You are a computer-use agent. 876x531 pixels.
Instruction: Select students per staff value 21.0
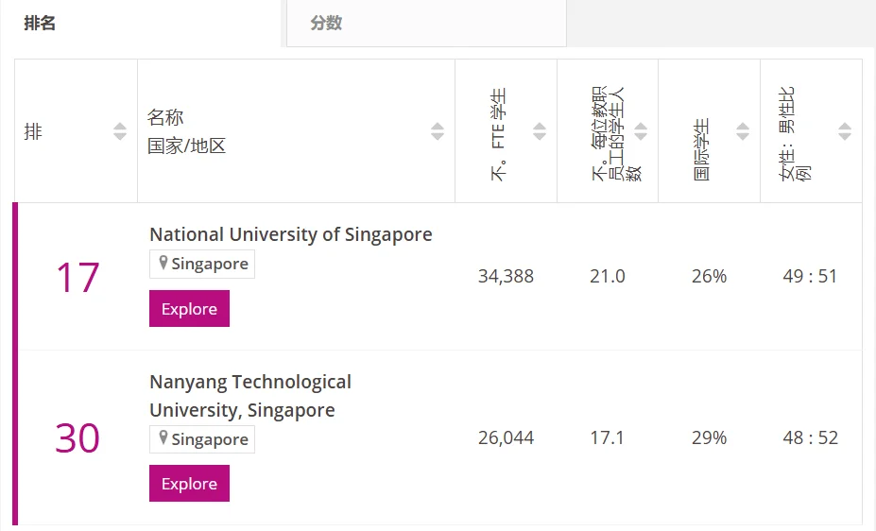(x=608, y=277)
